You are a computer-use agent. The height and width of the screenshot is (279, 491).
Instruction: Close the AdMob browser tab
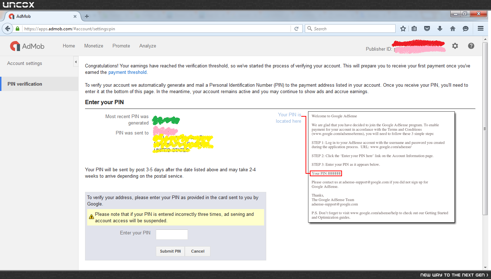click(75, 16)
